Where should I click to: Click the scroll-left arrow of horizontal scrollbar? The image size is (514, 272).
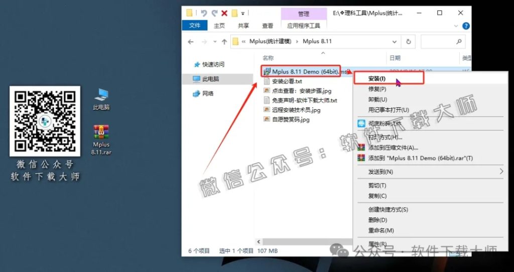(259, 242)
